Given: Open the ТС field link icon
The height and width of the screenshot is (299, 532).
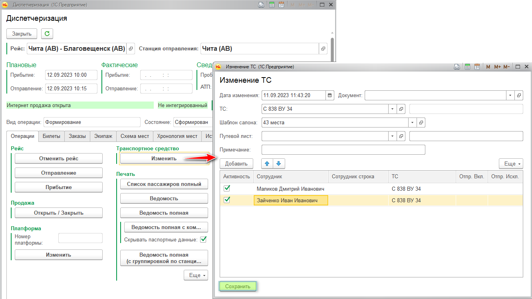Looking at the screenshot, I should click(401, 109).
